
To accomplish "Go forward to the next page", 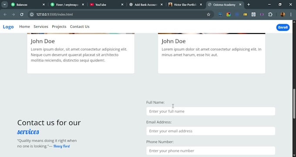I will click(13, 14).
